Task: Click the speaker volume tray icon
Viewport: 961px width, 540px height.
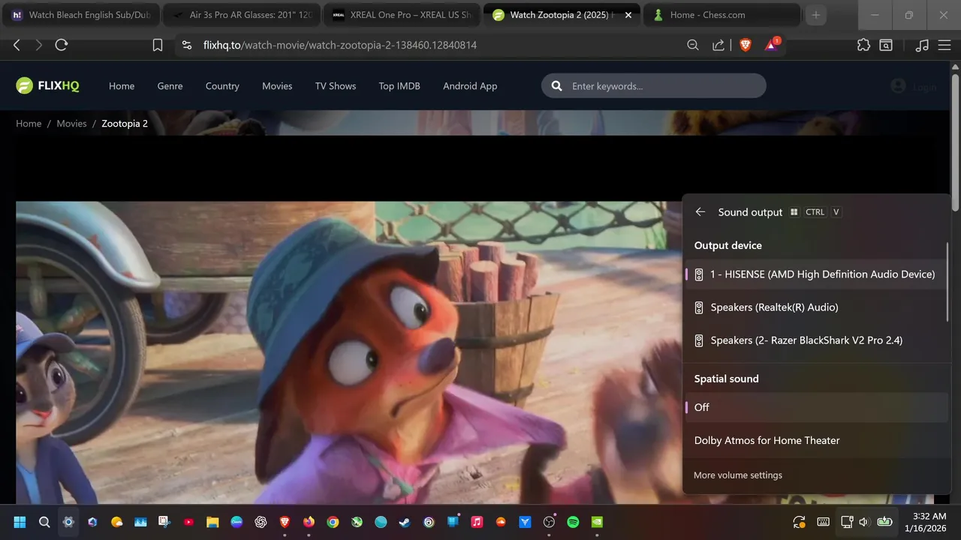Action: (x=863, y=522)
